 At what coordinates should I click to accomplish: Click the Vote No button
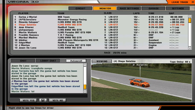tap(58, 100)
